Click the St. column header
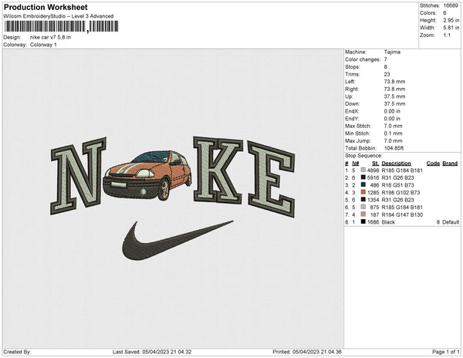The width and height of the screenshot is (463, 358). coord(375,164)
